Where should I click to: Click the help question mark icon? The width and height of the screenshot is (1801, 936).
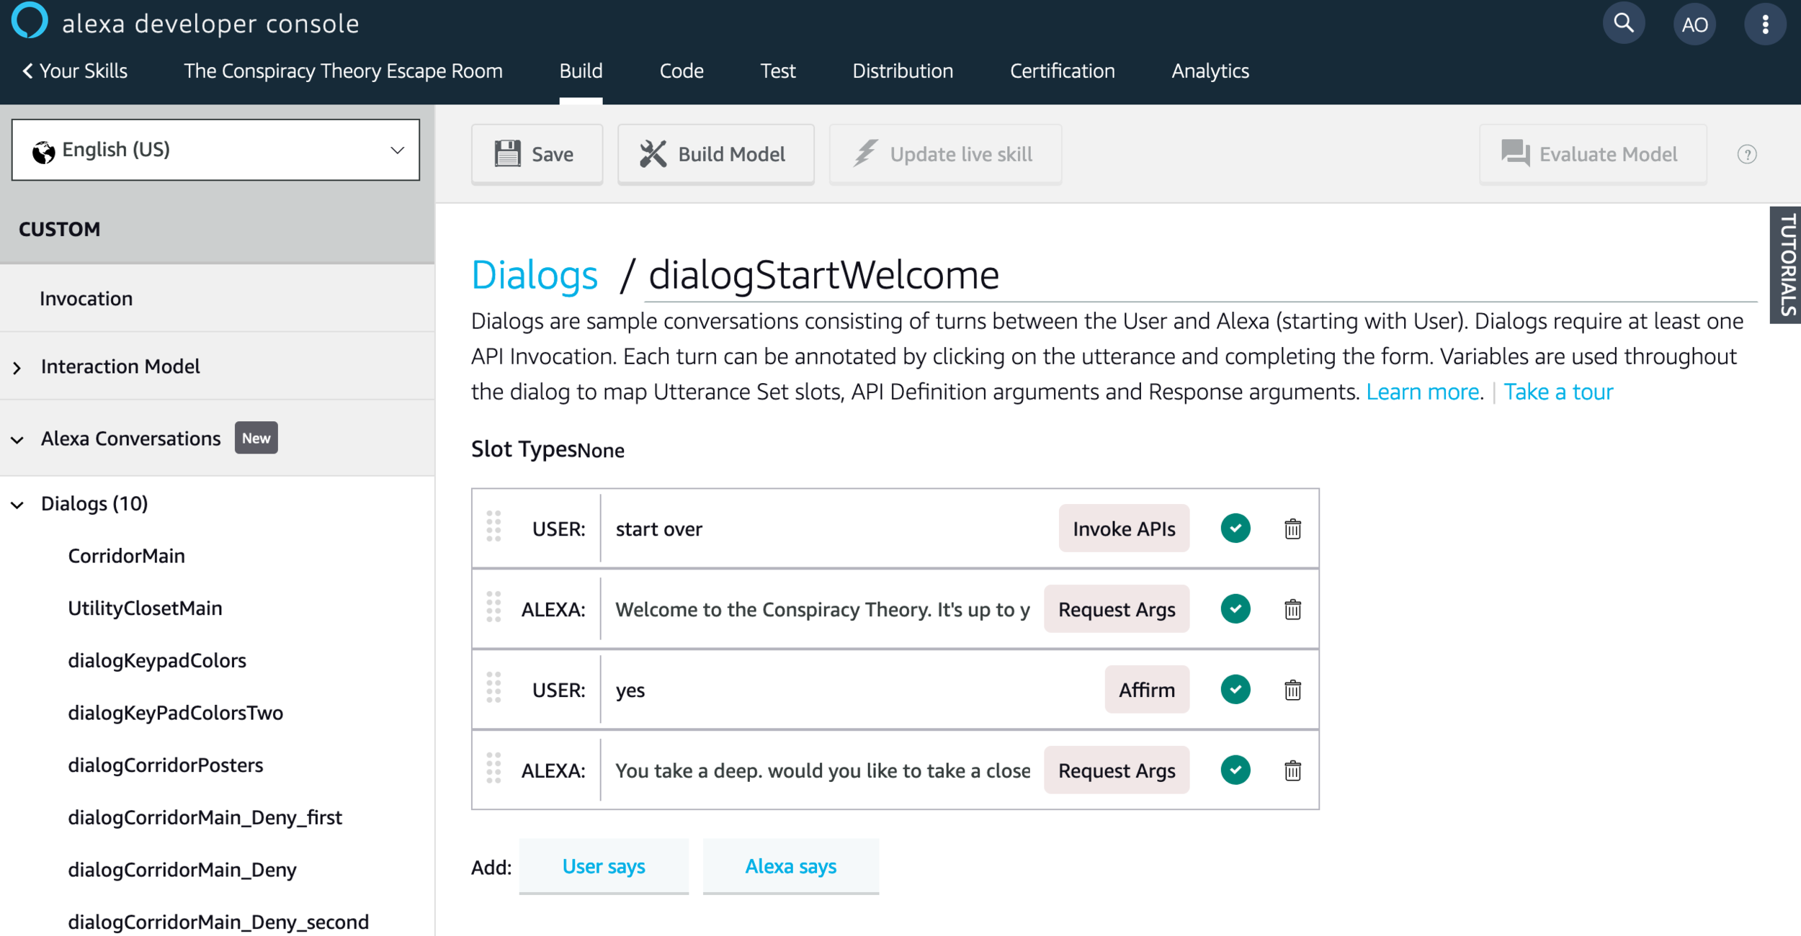(1746, 154)
